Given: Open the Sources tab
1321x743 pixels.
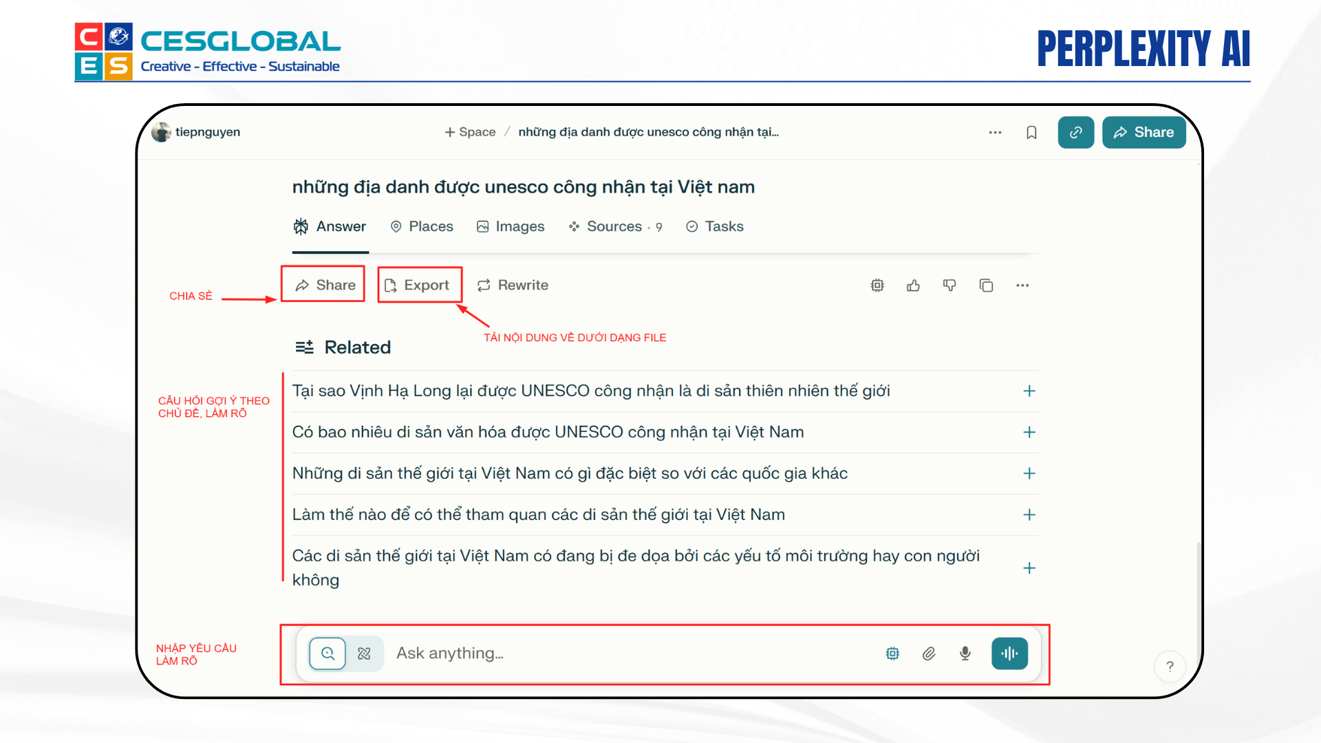Looking at the screenshot, I should (x=615, y=226).
